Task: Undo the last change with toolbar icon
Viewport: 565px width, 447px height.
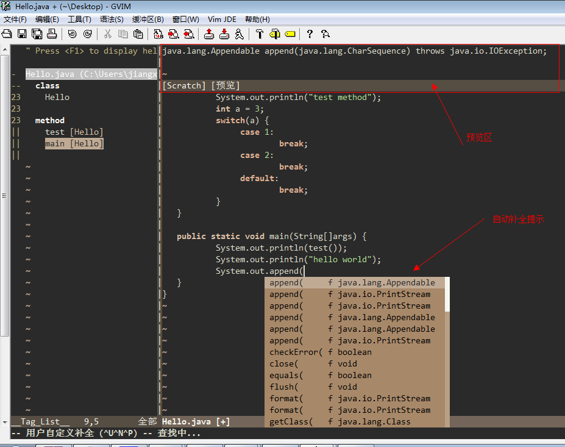Action: [72, 35]
